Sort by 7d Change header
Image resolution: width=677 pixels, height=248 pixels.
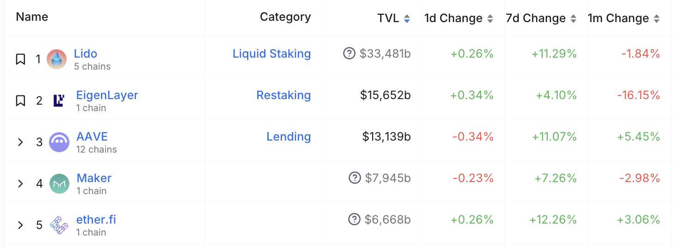541,18
